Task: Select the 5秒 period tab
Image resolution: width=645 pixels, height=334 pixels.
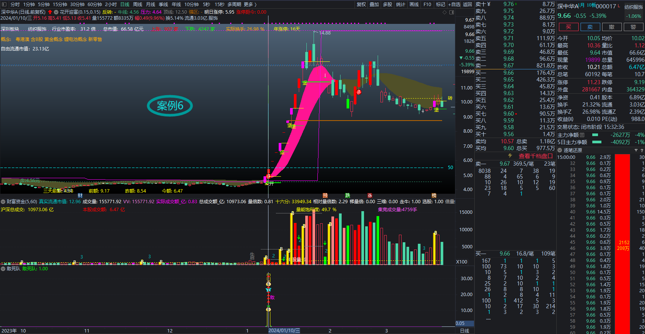Action: click(x=206, y=4)
